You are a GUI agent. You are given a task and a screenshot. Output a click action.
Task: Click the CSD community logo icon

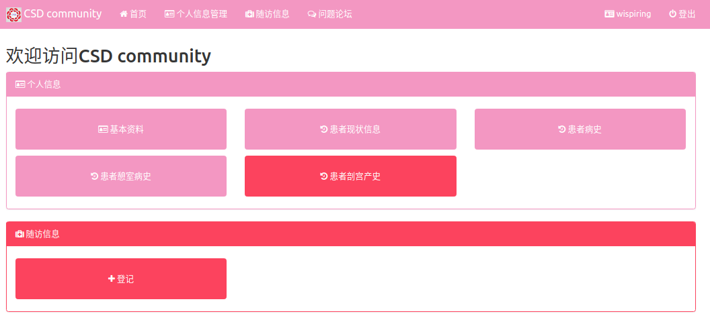(x=13, y=14)
